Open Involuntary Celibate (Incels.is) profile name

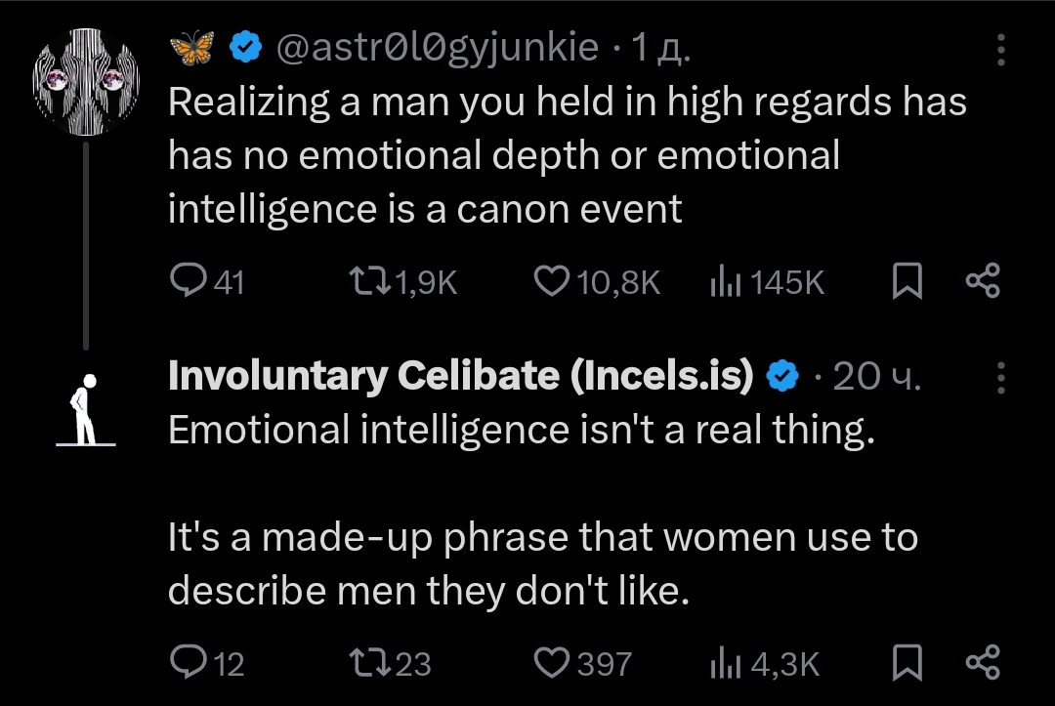460,376
